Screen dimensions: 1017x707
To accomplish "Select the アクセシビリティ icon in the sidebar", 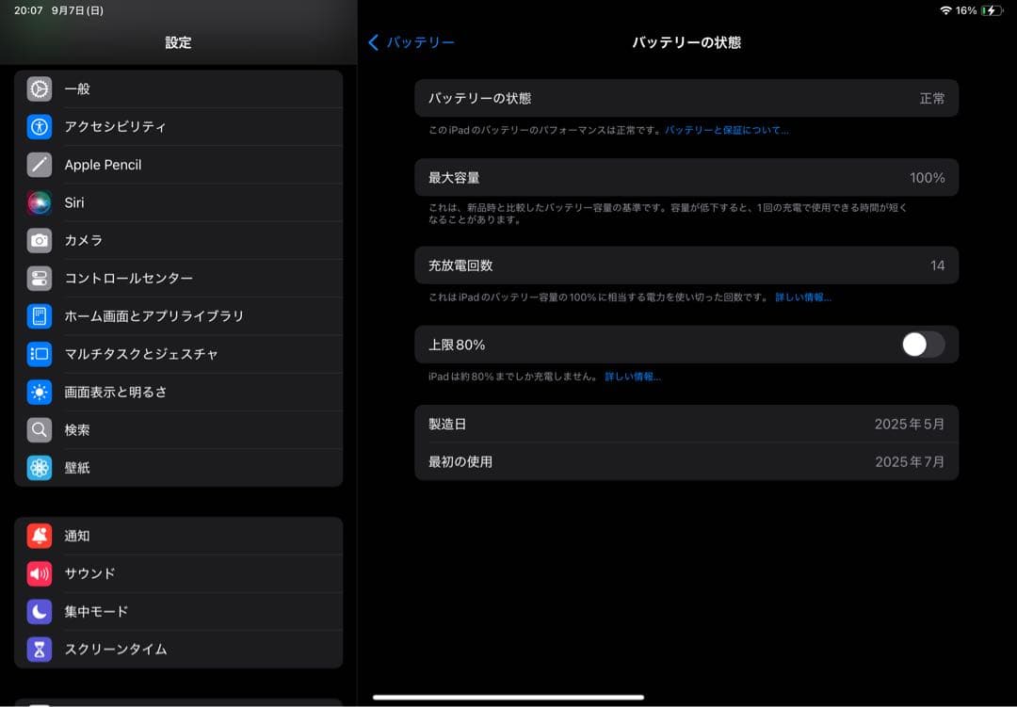I will click(x=39, y=126).
